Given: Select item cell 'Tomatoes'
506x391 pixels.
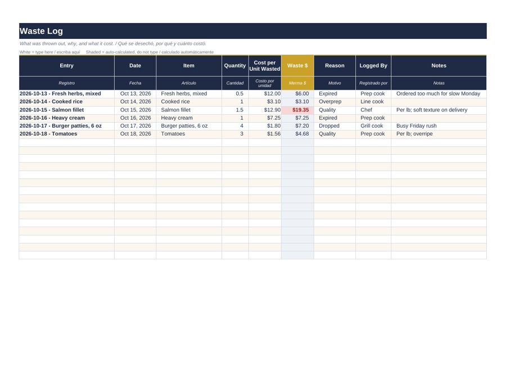Looking at the screenshot, I should point(189,134).
